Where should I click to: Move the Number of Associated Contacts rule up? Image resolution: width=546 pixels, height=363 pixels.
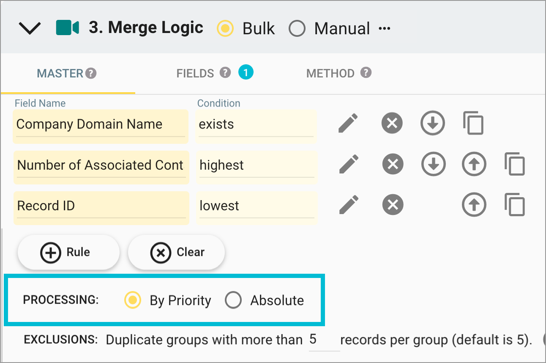474,164
